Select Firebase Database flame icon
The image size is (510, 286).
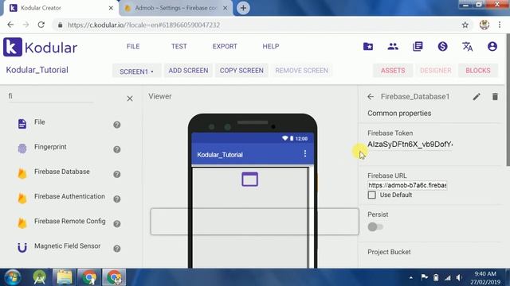click(x=22, y=173)
